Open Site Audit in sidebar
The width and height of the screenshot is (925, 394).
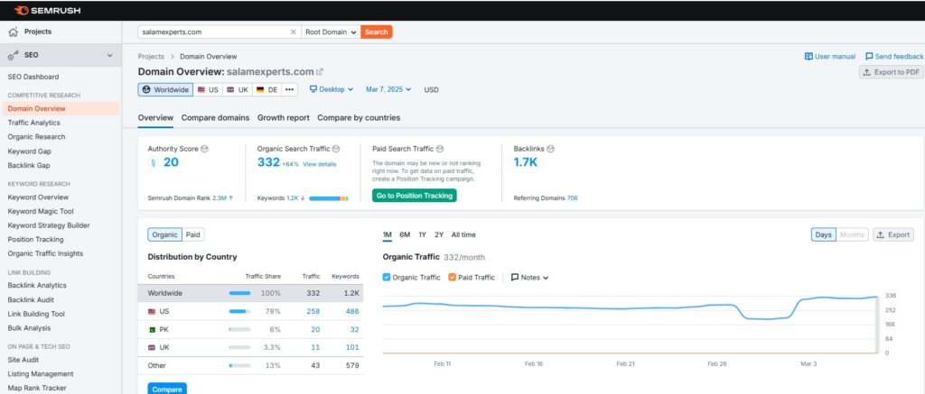pos(23,360)
